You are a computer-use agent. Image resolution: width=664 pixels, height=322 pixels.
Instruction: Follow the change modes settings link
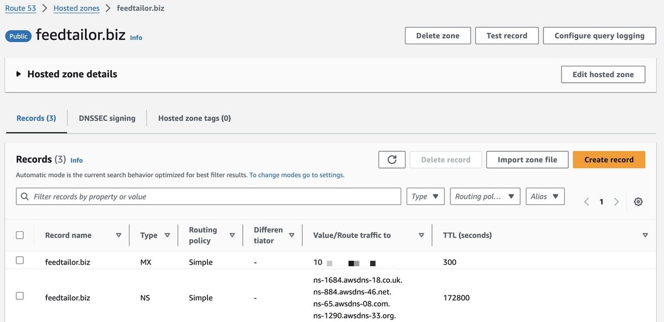pos(297,175)
